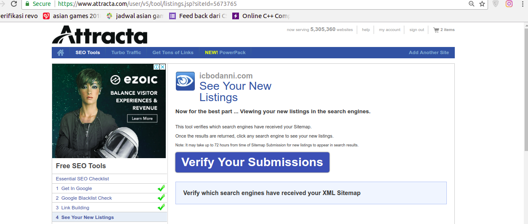Bookmark this page with the star icon

tap(482, 4)
